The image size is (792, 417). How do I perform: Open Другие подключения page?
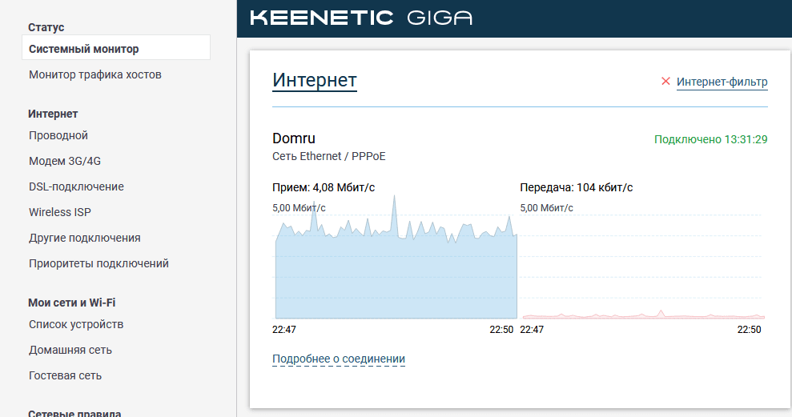85,238
